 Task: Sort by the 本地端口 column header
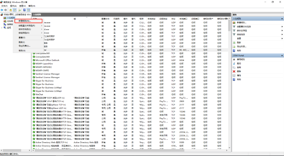(x=184, y=19)
